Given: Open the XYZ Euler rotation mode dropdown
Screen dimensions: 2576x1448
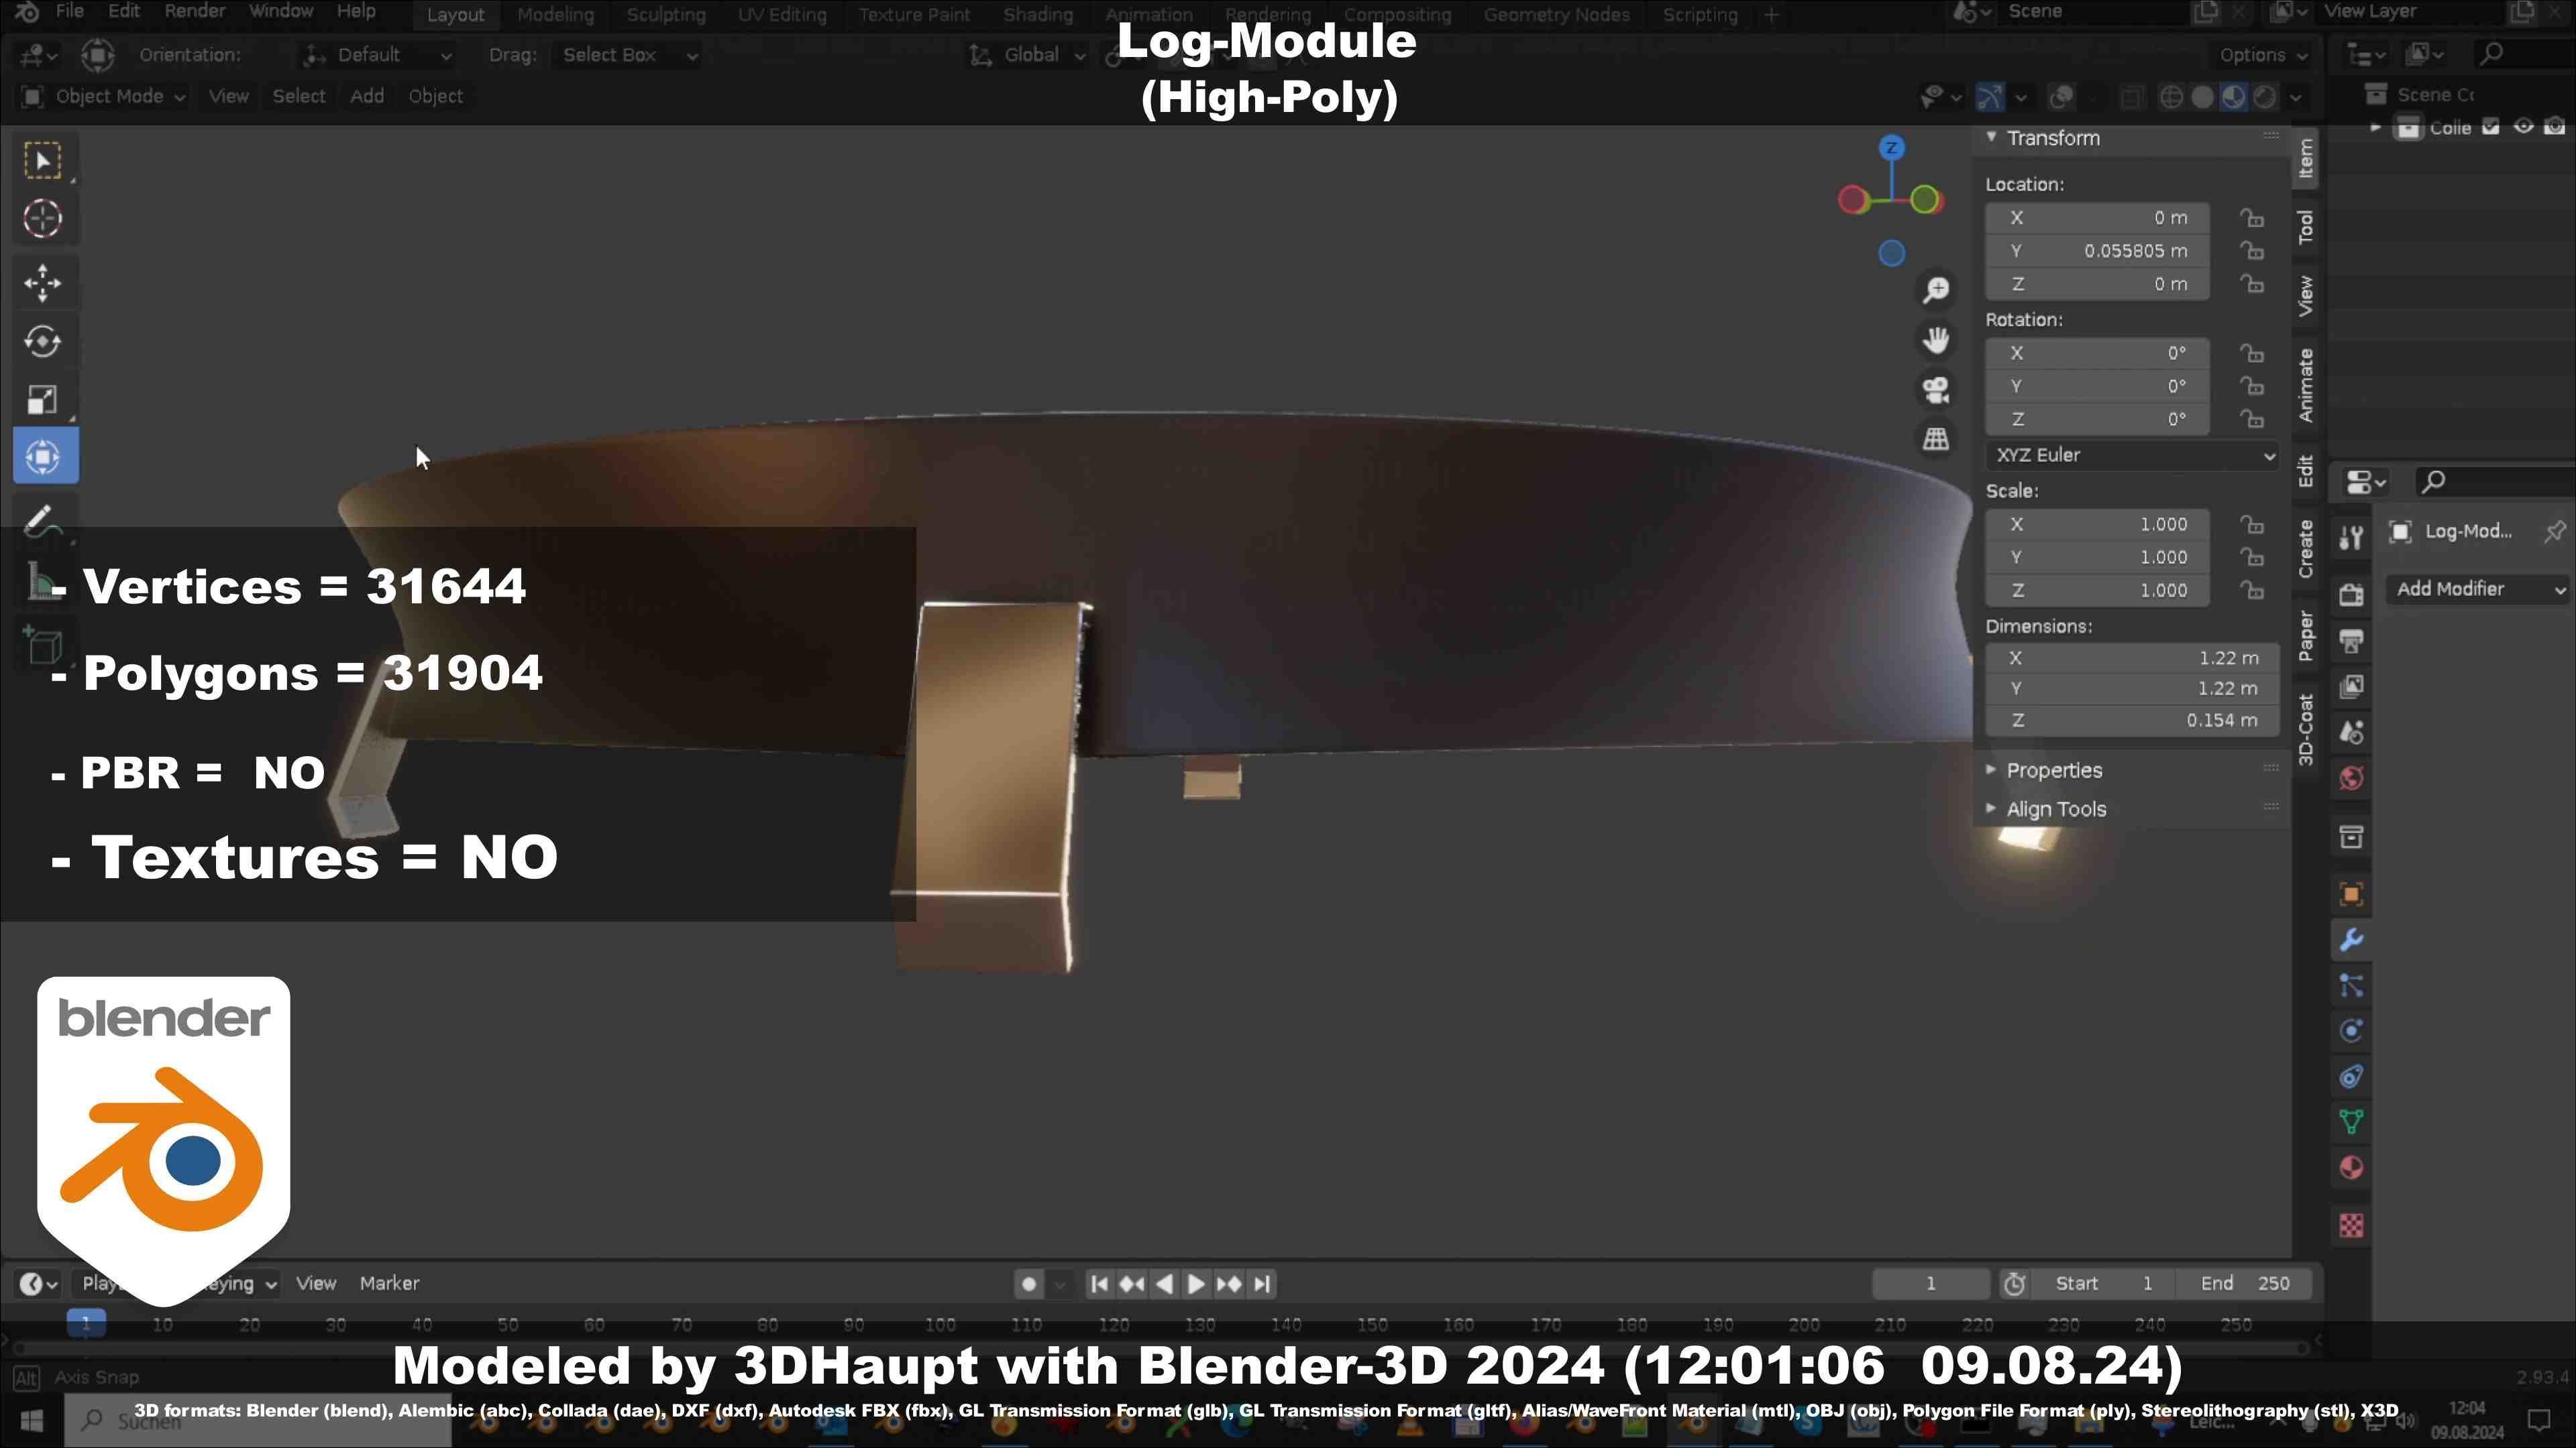Looking at the screenshot, I should pyautogui.click(x=2131, y=456).
